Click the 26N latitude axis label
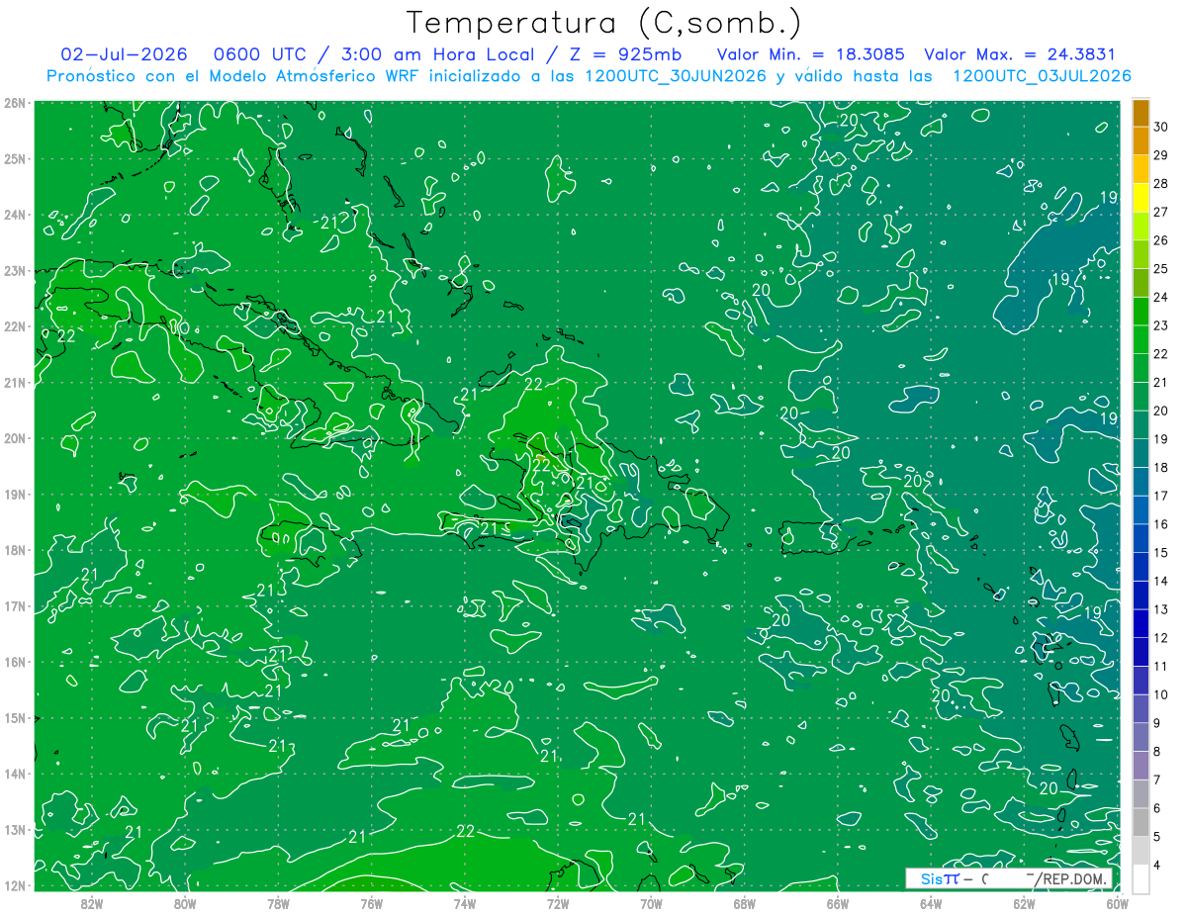The image size is (1187, 917). [x=15, y=103]
